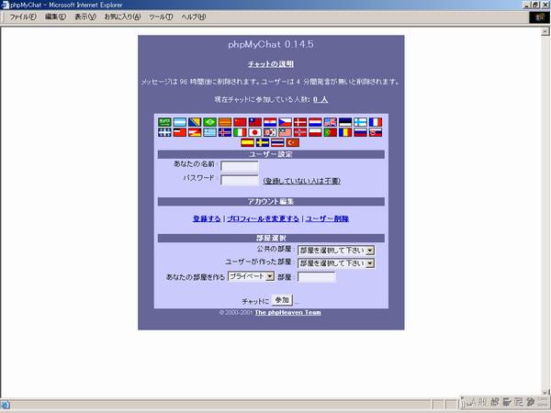Click the vertical scrollbar up arrow
This screenshot has width=551, height=413.
[545, 31]
